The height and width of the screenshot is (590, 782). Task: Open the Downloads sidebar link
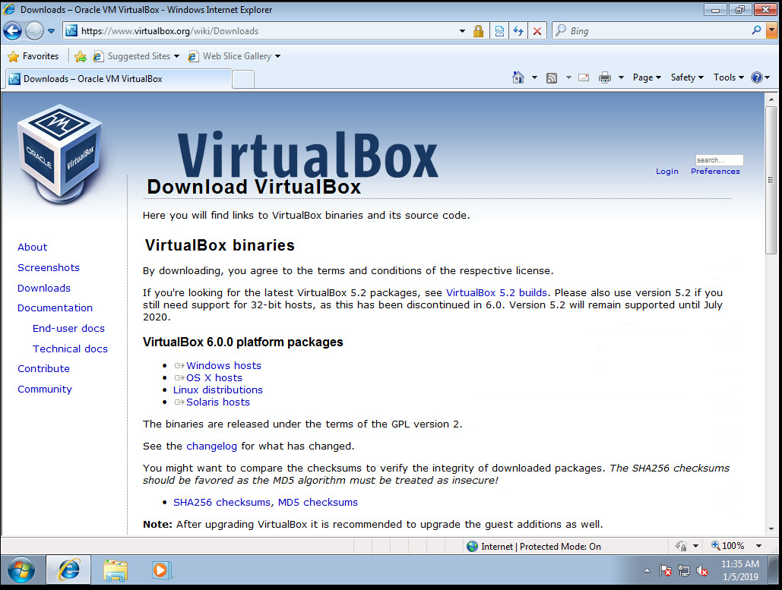coord(44,288)
